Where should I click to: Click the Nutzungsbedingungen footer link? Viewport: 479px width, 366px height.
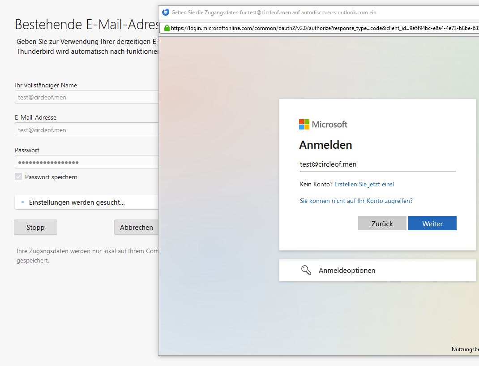(465, 349)
